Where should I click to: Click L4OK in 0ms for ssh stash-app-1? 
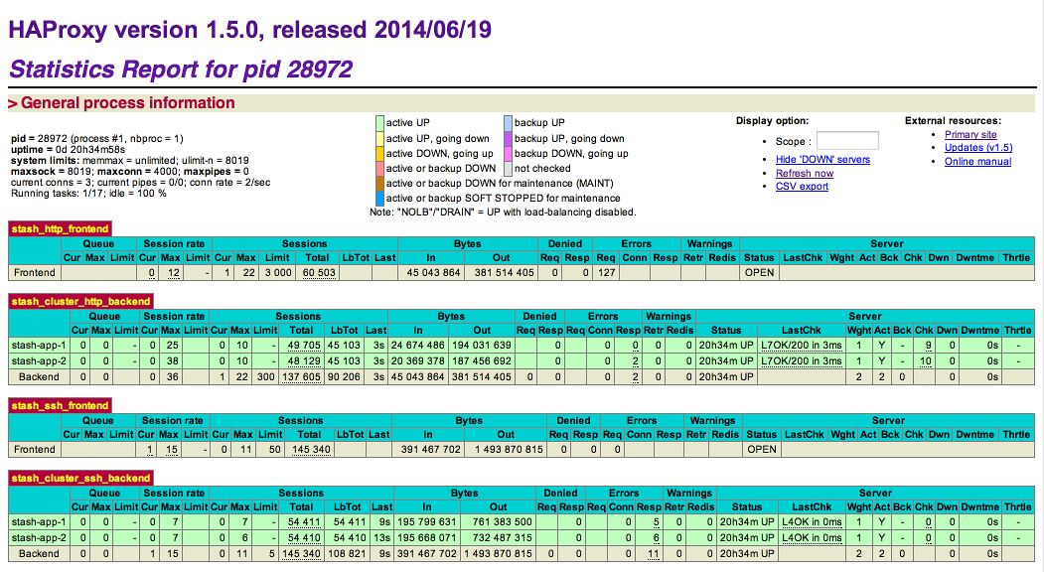click(x=812, y=522)
